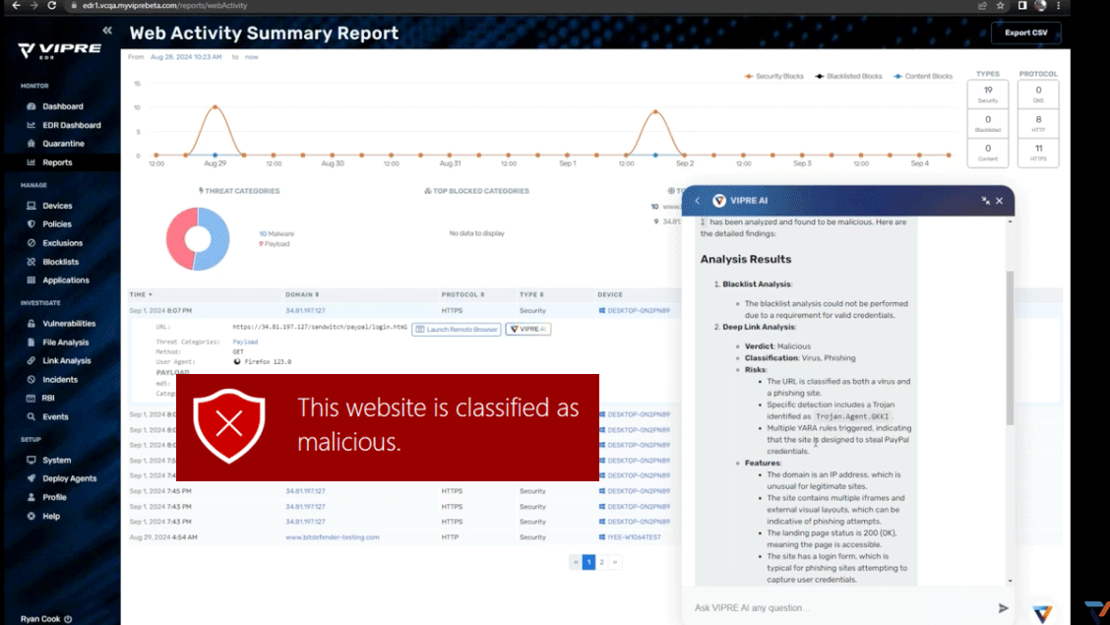Image resolution: width=1110 pixels, height=625 pixels.
Task: Open the Dashboard sidebar item
Action: pyautogui.click(x=62, y=106)
